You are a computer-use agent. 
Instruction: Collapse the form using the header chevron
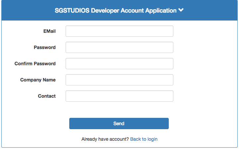click(x=181, y=10)
